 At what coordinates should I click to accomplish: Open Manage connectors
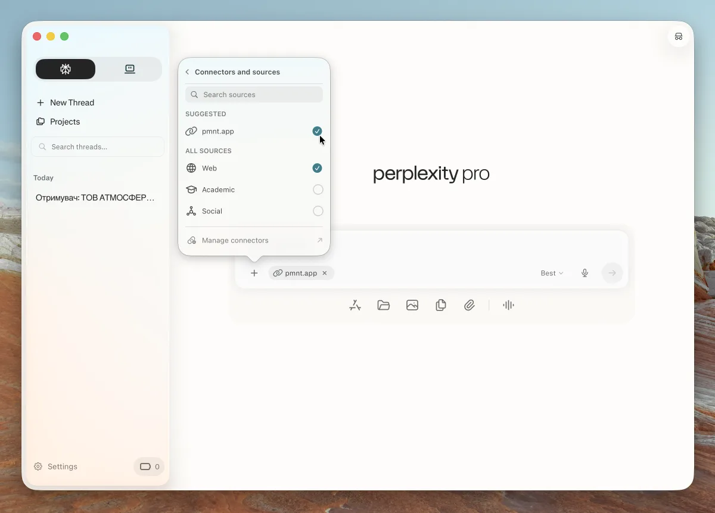(254, 241)
